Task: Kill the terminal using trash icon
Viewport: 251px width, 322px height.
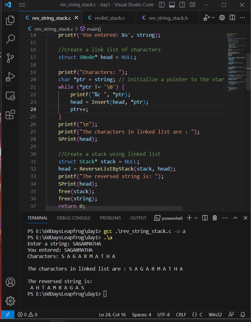Action: 215,218
